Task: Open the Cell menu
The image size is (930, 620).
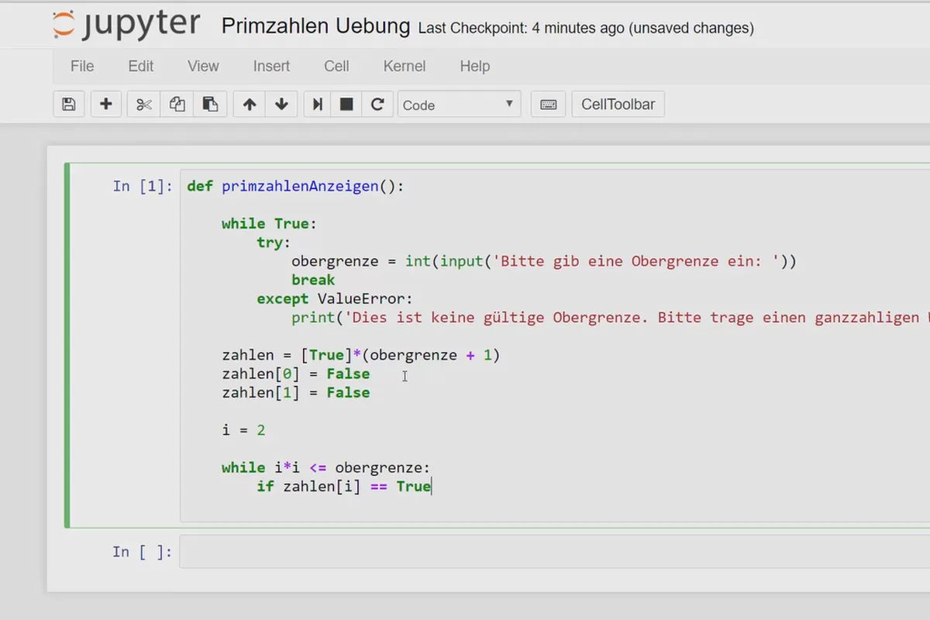Action: click(336, 66)
